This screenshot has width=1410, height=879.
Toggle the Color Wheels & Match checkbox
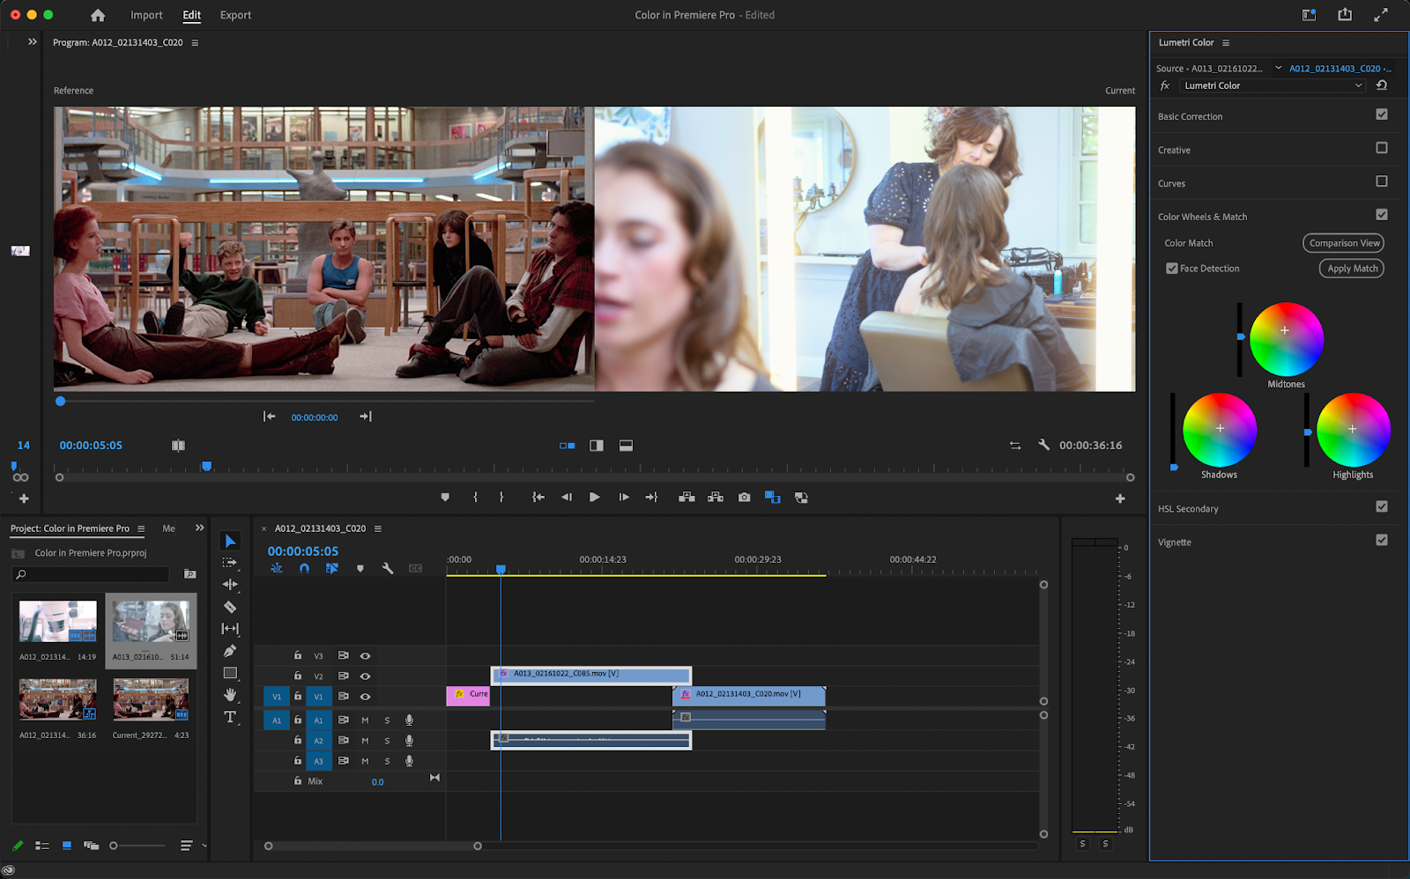[x=1382, y=215]
